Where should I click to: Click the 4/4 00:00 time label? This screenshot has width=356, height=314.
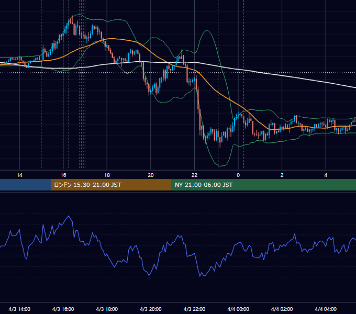pos(238,309)
